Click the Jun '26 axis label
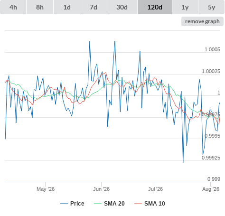The image size is (225, 216). click(101, 189)
